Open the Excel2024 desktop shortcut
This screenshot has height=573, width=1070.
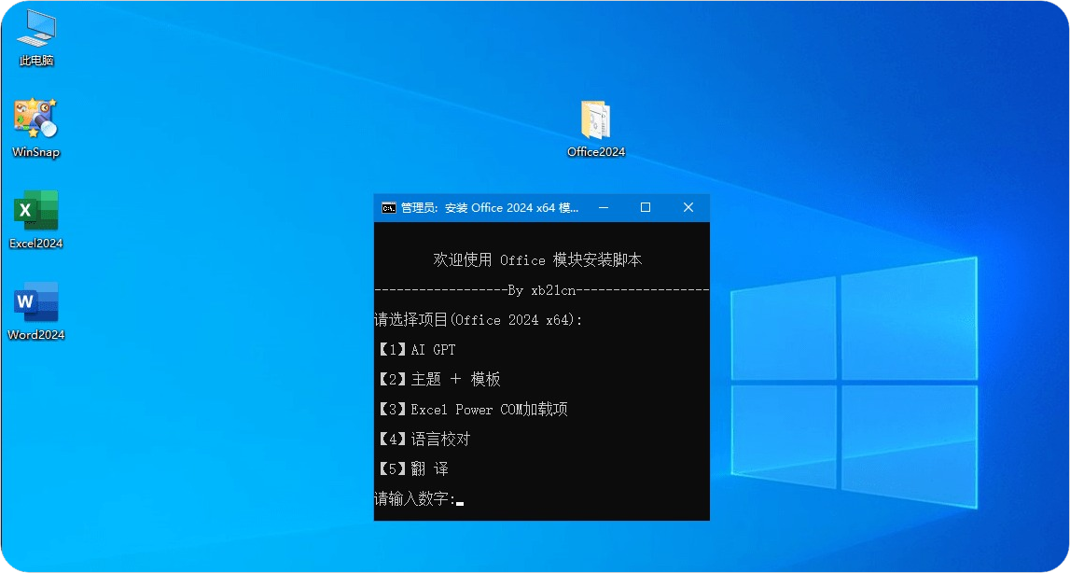[35, 215]
